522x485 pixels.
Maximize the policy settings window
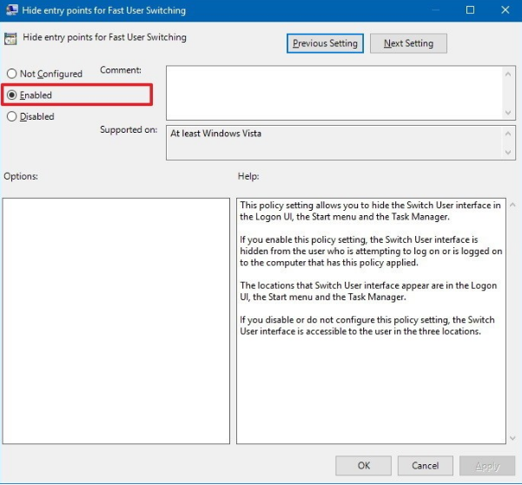470,10
